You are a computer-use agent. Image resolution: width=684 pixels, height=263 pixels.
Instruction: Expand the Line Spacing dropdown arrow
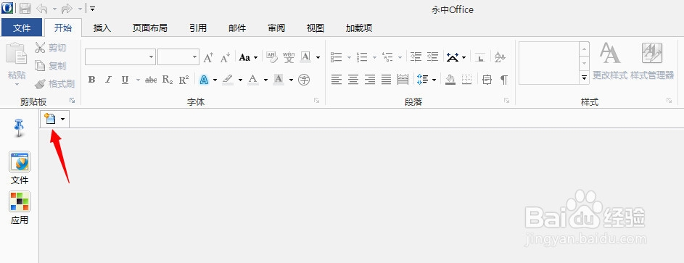pyautogui.click(x=434, y=80)
